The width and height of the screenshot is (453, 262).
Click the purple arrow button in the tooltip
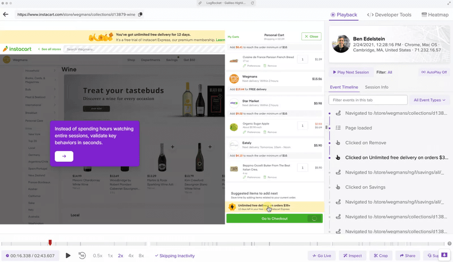pos(64,156)
